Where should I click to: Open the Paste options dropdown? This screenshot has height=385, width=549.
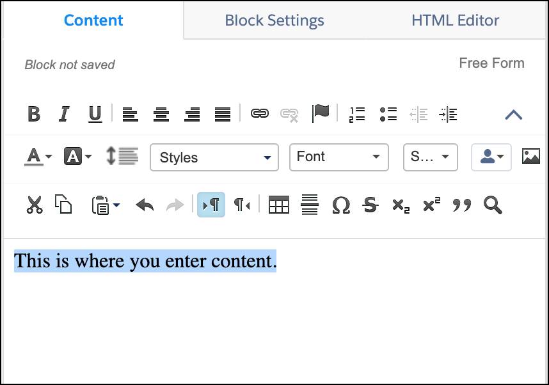[x=106, y=205]
